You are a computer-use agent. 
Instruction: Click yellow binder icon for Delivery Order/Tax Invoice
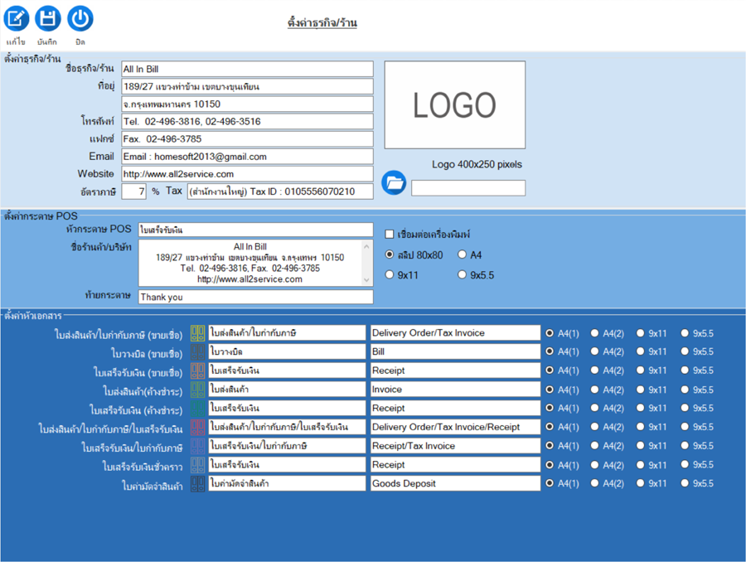[198, 333]
